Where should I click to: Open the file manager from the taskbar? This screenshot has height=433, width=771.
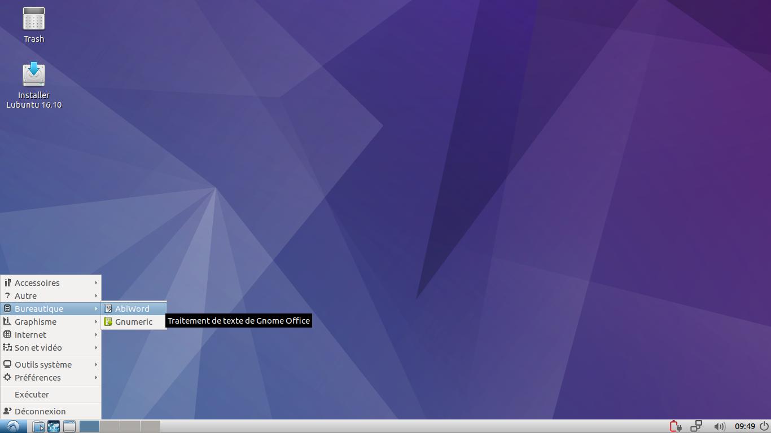click(38, 426)
